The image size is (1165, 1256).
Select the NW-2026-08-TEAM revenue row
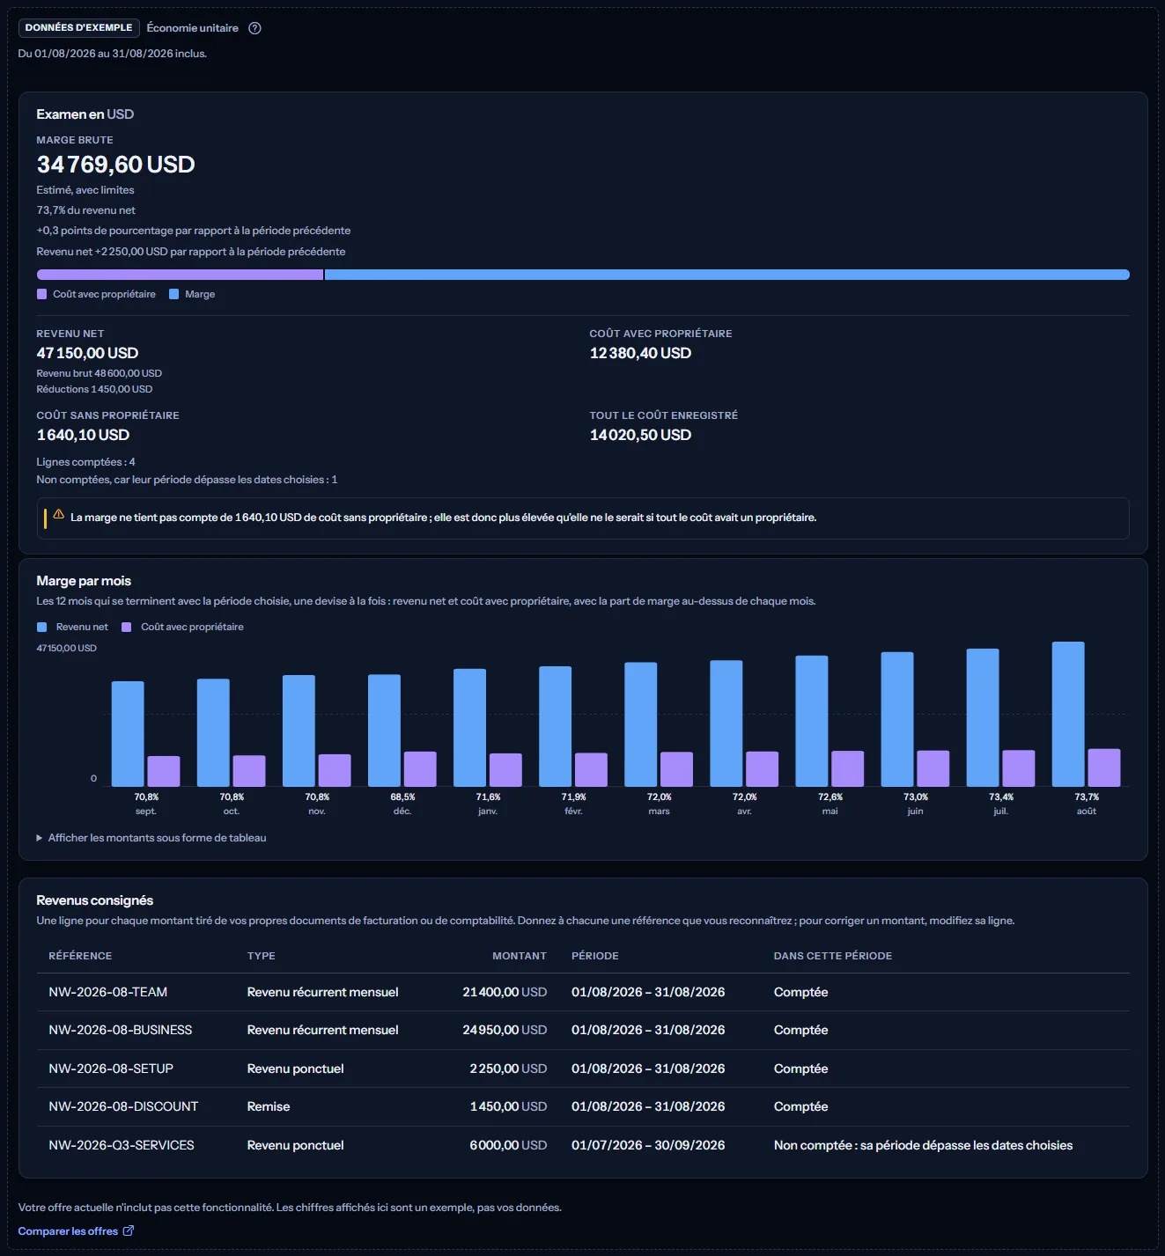[x=583, y=992]
